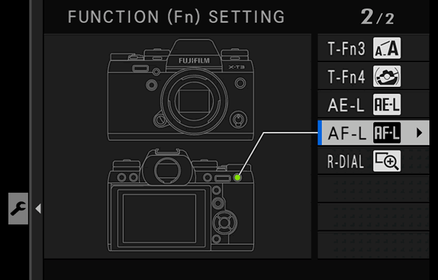Click the AE-L lock icon
438x280 pixels.
click(387, 105)
